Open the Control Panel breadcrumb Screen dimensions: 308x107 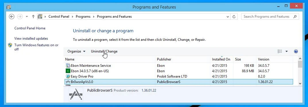pos(59,17)
